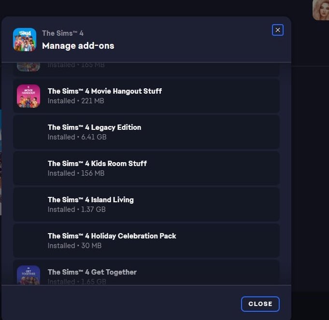Viewport: 329px width, 320px height.
Task: Select The Sims 4 Legacy Edition row
Action: (x=146, y=132)
